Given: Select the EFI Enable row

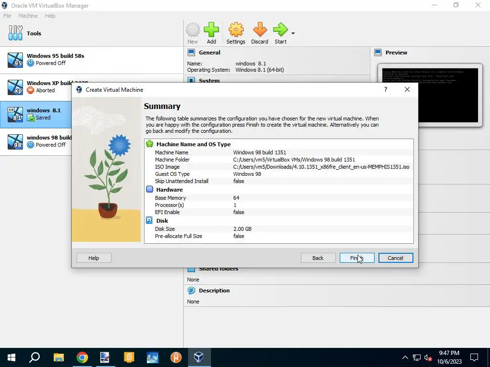Looking at the screenshot, I should [279, 212].
